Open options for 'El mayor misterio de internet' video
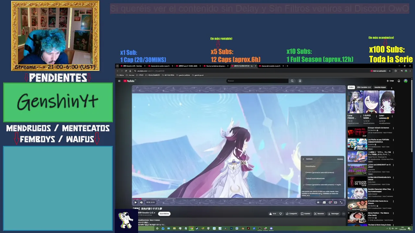415x233 pixels. tap(393, 128)
